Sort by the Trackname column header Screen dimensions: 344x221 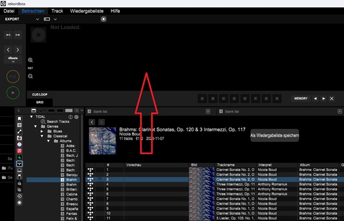[235, 165]
